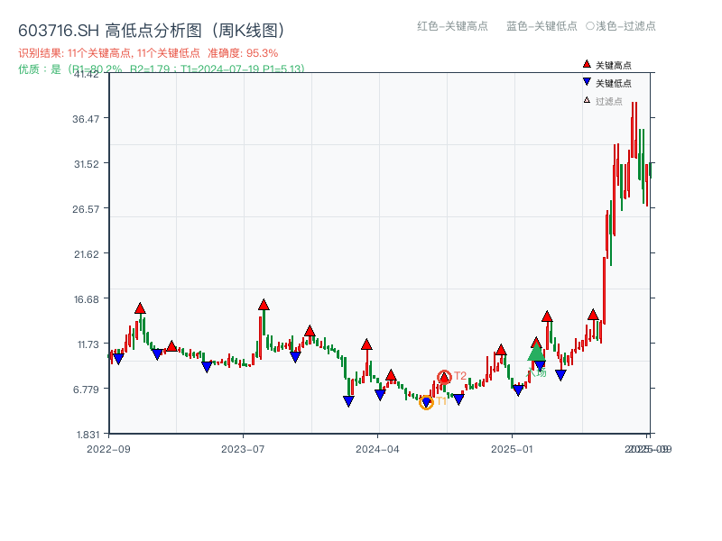This screenshot has width=722, height=541.
Task: Select the green 入场 entry marker on the chart
Action: [536, 355]
